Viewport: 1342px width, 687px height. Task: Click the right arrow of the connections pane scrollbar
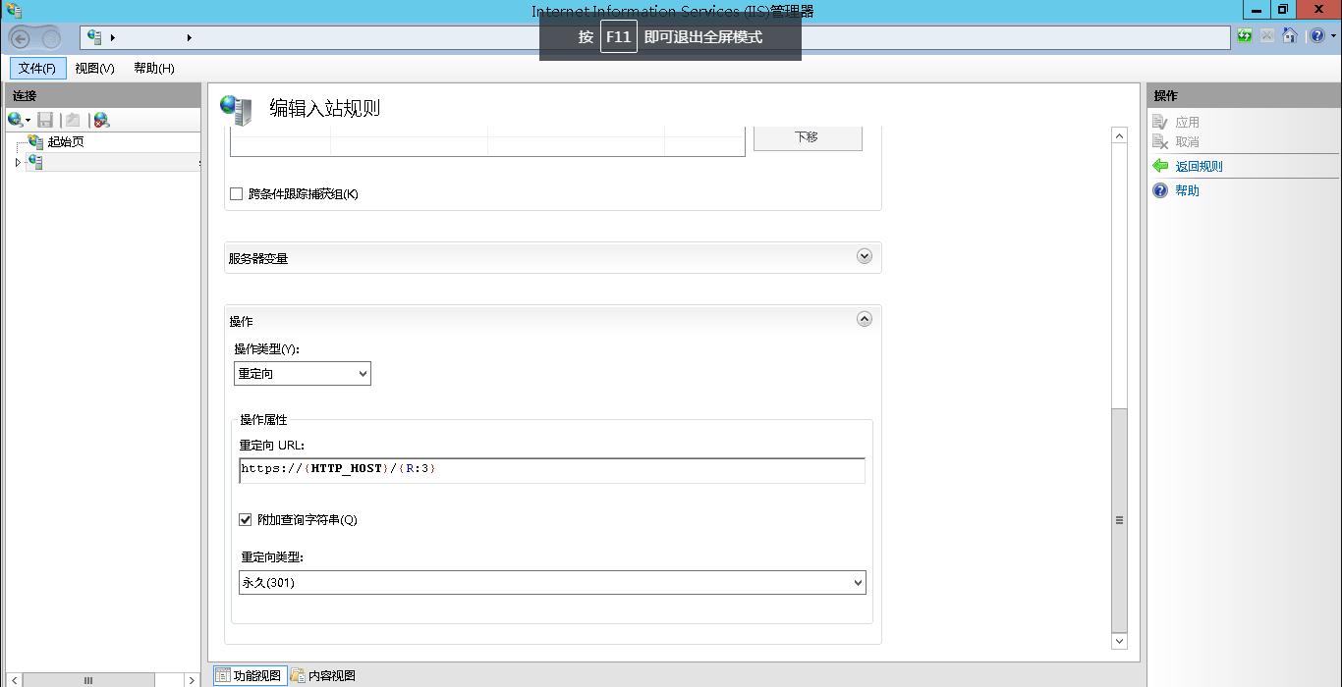[x=192, y=680]
